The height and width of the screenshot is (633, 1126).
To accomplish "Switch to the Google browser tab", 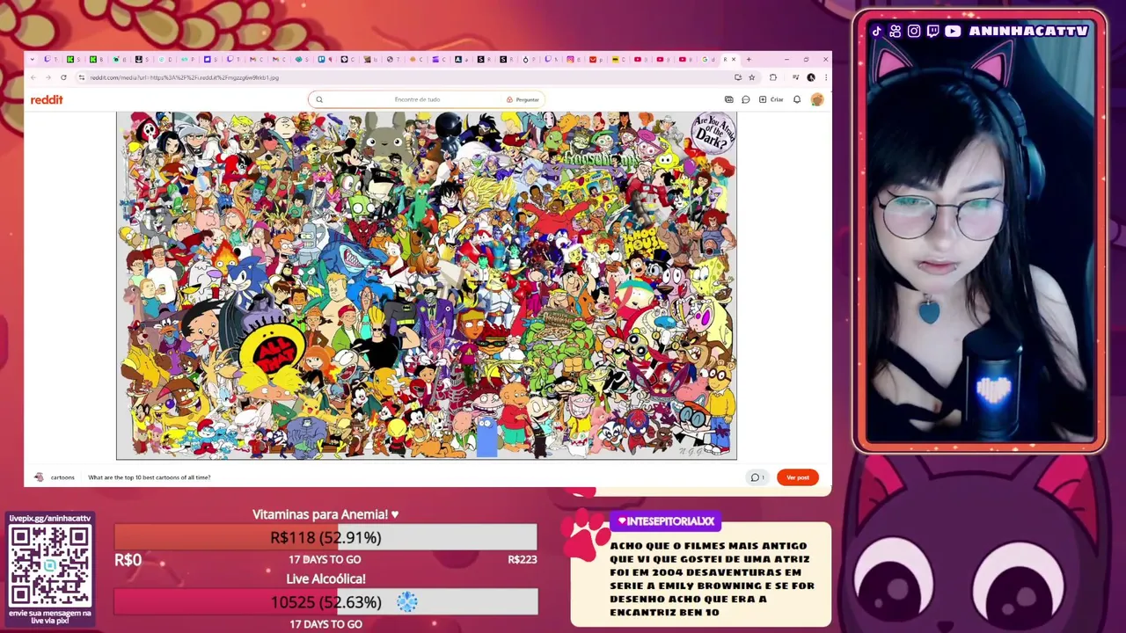I will 708,59.
